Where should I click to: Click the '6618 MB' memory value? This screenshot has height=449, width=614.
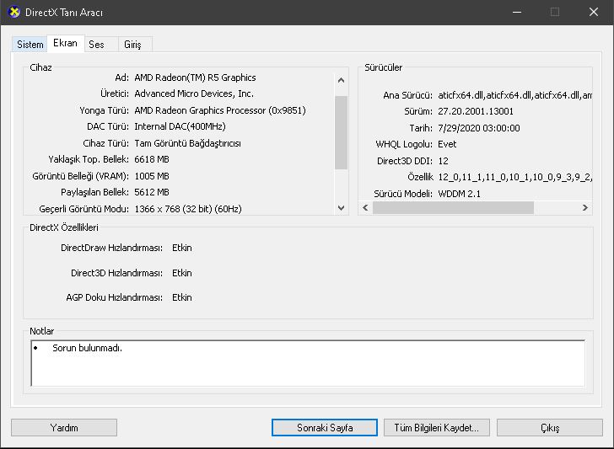[x=152, y=159]
